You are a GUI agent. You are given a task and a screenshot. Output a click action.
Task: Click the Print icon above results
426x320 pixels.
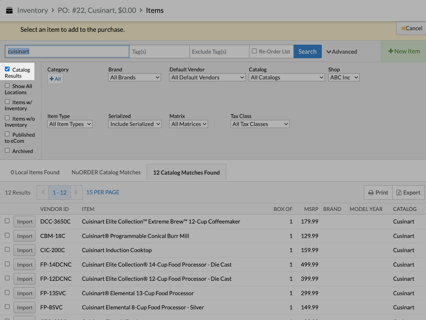click(371, 192)
